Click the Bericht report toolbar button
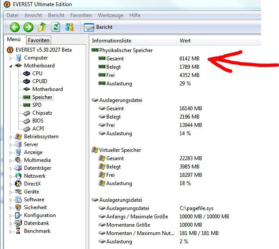The image size is (279, 249). pos(98,27)
